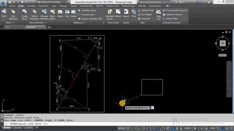This screenshot has width=234, height=131.
Task: Click OLE Object
Action: (145, 15)
